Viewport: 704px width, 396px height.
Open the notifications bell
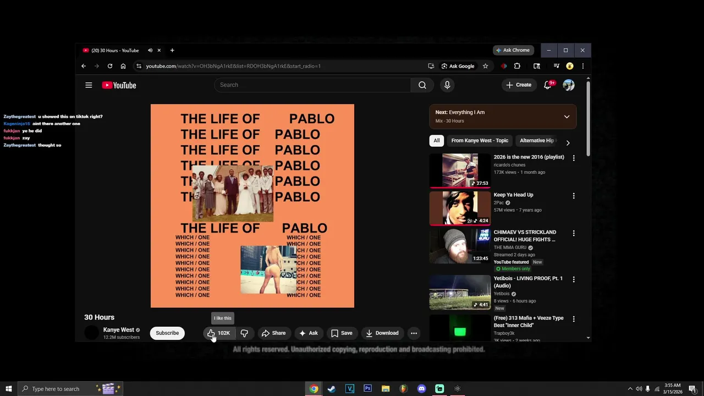click(x=548, y=85)
